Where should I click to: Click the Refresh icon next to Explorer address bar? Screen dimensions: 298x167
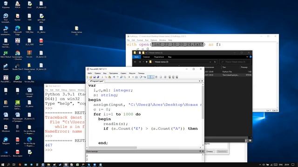[215, 62]
